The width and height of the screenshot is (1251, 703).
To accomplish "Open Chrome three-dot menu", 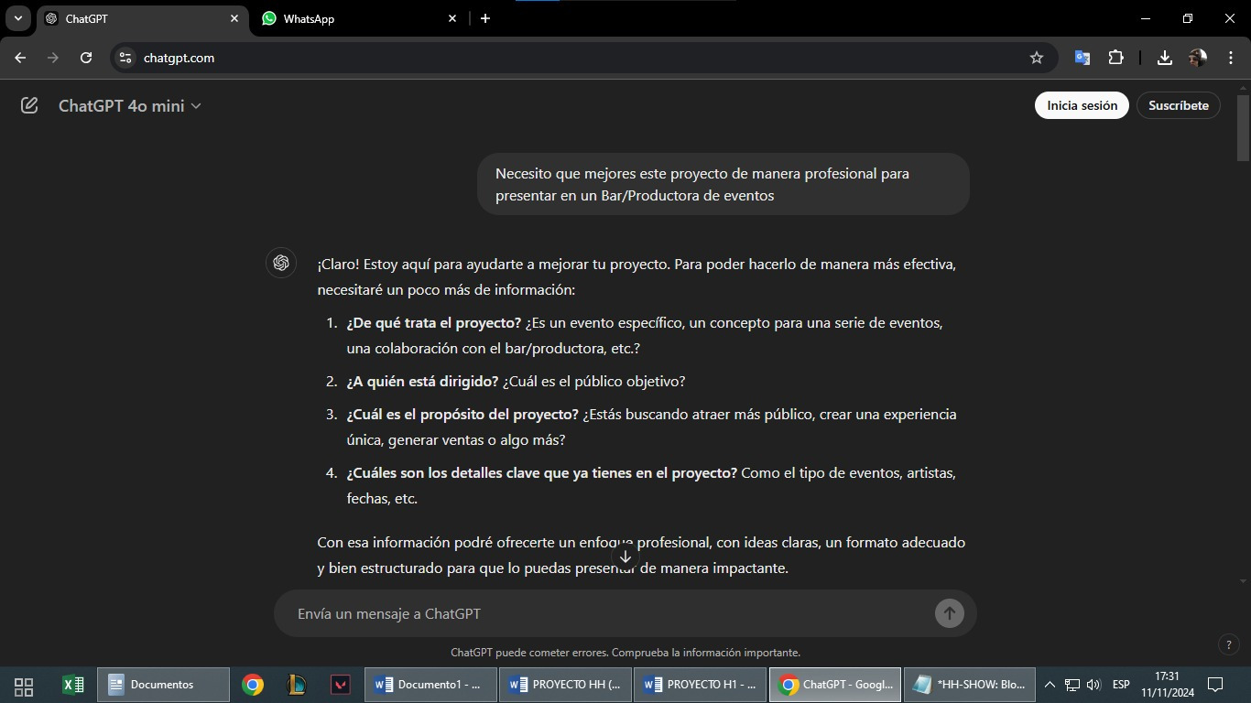I will (x=1231, y=58).
